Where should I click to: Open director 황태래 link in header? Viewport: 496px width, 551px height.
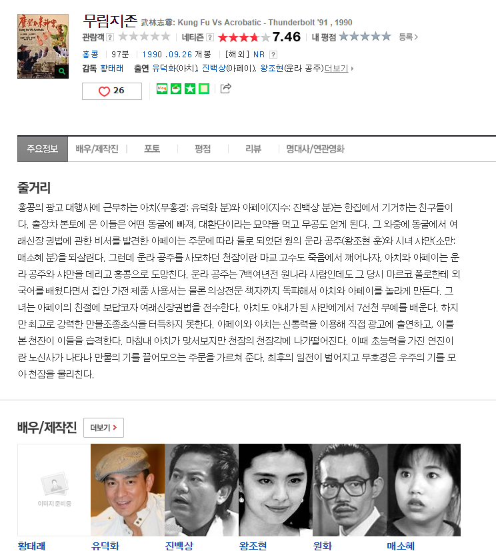click(x=111, y=68)
